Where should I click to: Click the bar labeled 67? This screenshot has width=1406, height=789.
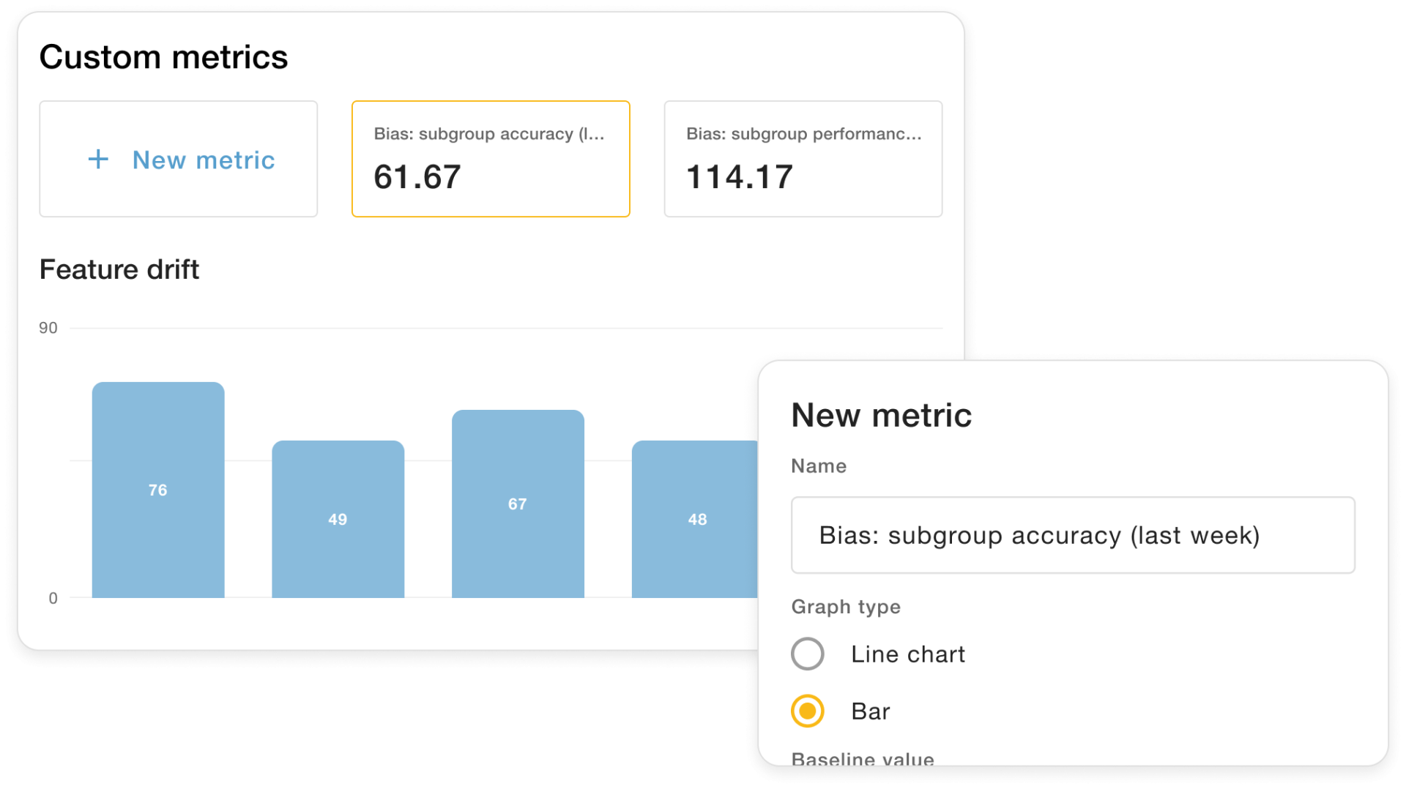tap(518, 504)
